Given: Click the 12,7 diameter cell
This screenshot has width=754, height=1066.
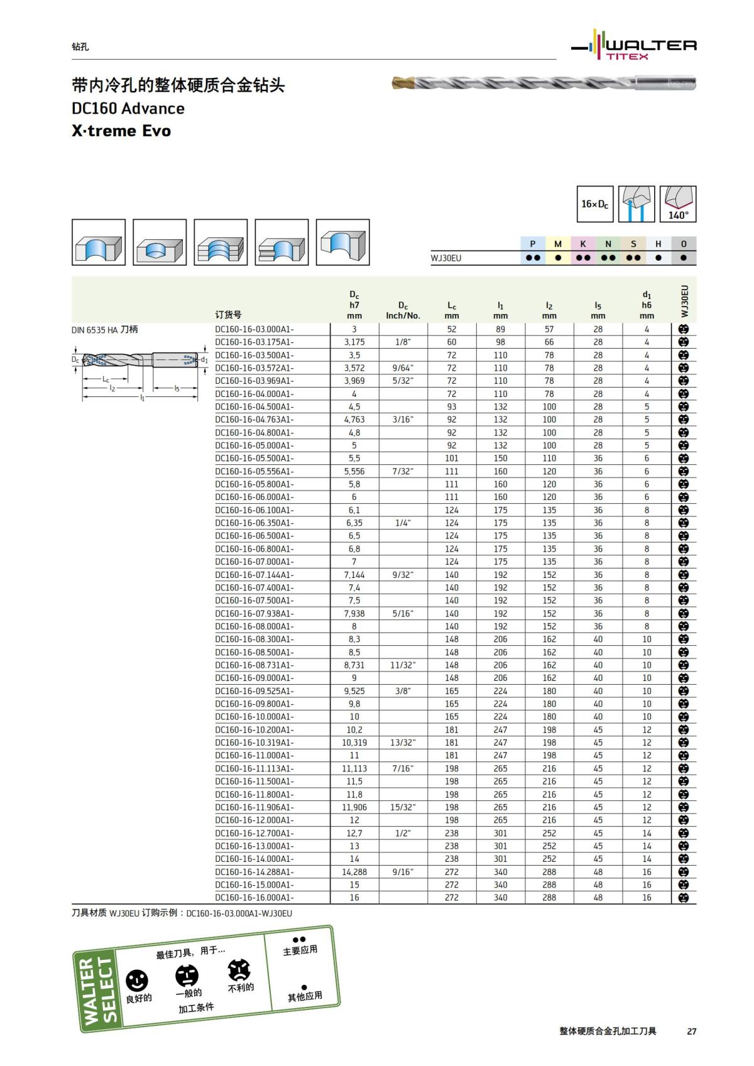Looking at the screenshot, I should (354, 833).
